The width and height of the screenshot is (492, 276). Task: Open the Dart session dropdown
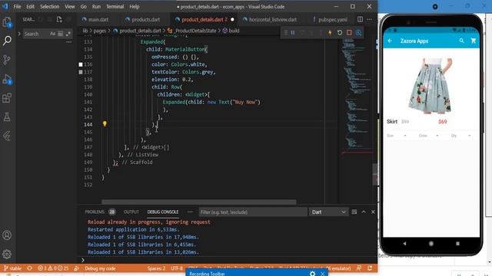(328, 212)
